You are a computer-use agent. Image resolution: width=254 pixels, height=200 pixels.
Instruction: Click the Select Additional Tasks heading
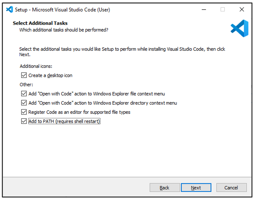(x=40, y=23)
